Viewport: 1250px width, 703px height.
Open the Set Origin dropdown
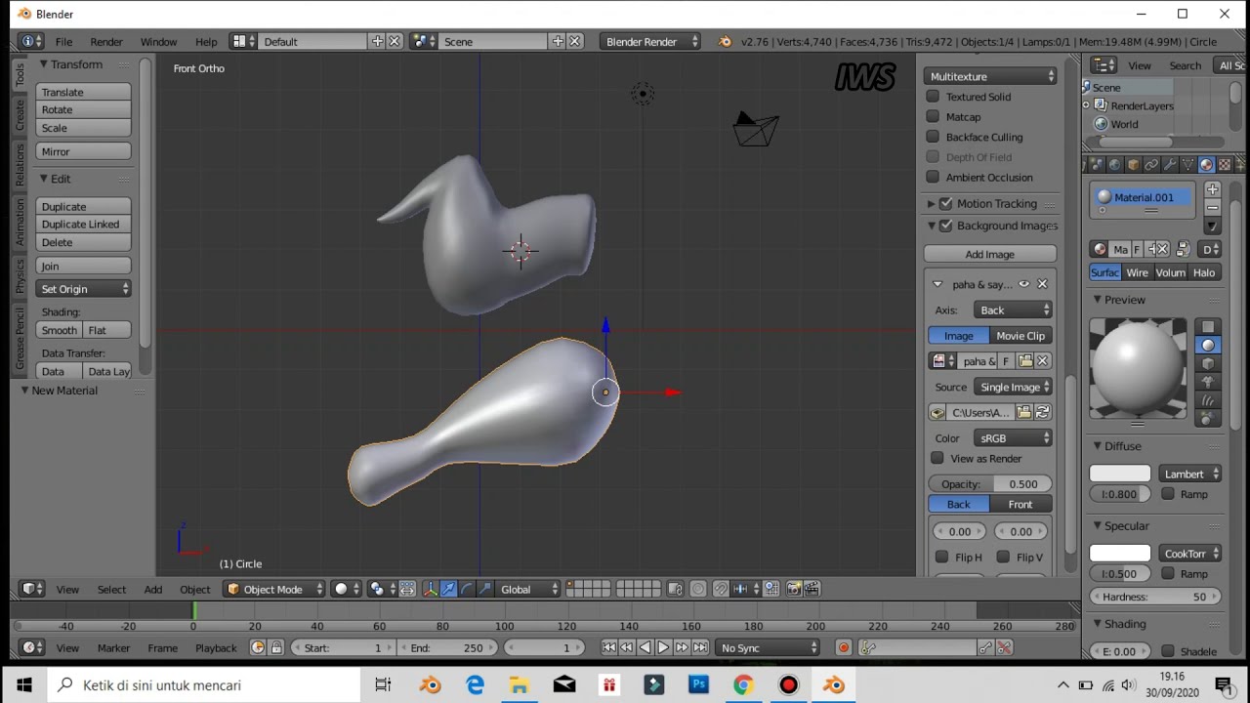point(84,289)
